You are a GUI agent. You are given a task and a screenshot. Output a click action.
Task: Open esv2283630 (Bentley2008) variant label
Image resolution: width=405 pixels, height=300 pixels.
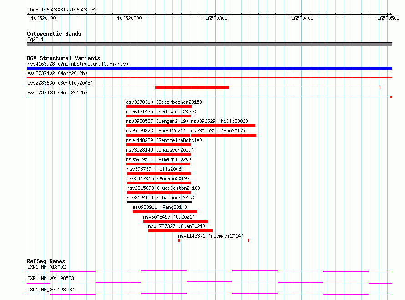tap(60, 83)
